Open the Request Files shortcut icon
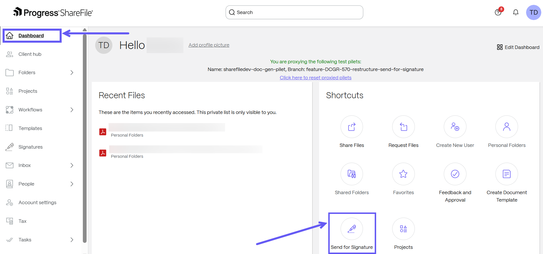This screenshot has width=543, height=254. tap(403, 127)
